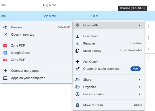Expand the Organize submenu arrow
This screenshot has height=111, width=155.
(139, 87)
